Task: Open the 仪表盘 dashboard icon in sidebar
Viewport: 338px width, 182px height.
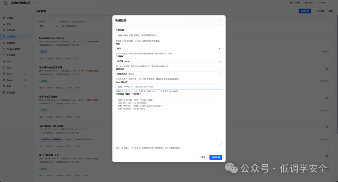Action: [4, 18]
